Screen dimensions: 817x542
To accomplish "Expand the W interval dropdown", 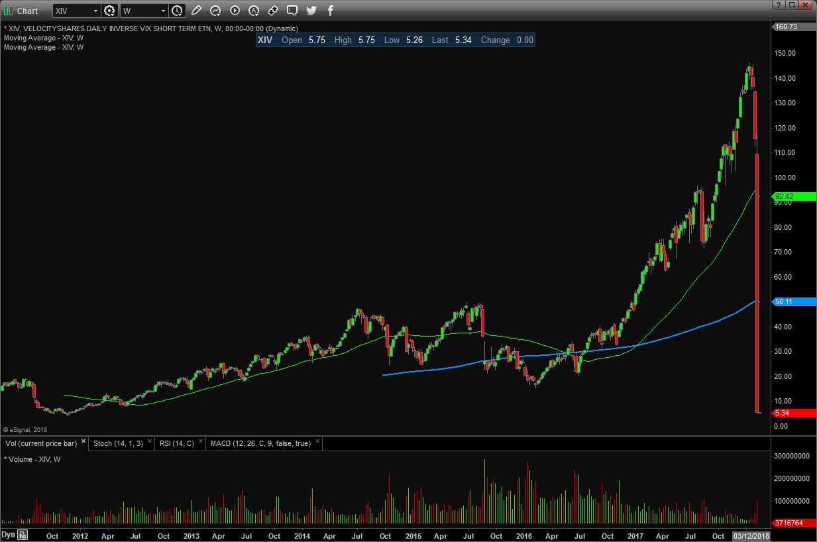I will [x=163, y=11].
